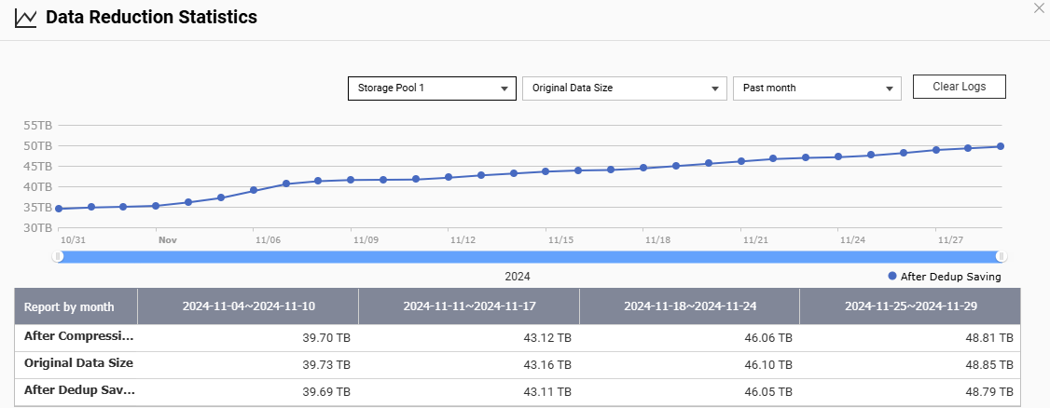Screen dimensions: 1050x408
Task: Select the last data point on chart
Action: [x=1001, y=146]
